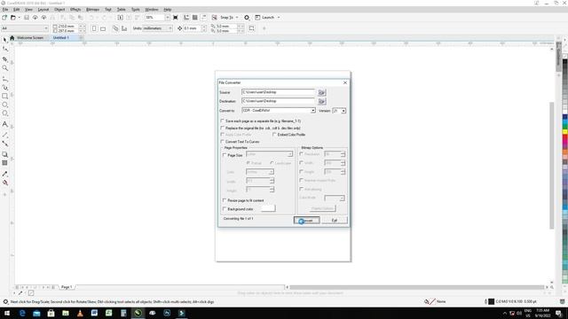Open the page size preset dropdown
The width and height of the screenshot is (568, 319).
[x=46, y=28]
